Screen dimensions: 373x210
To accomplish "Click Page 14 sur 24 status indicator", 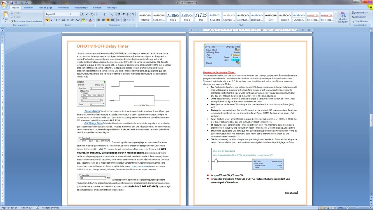I will click(9, 208).
